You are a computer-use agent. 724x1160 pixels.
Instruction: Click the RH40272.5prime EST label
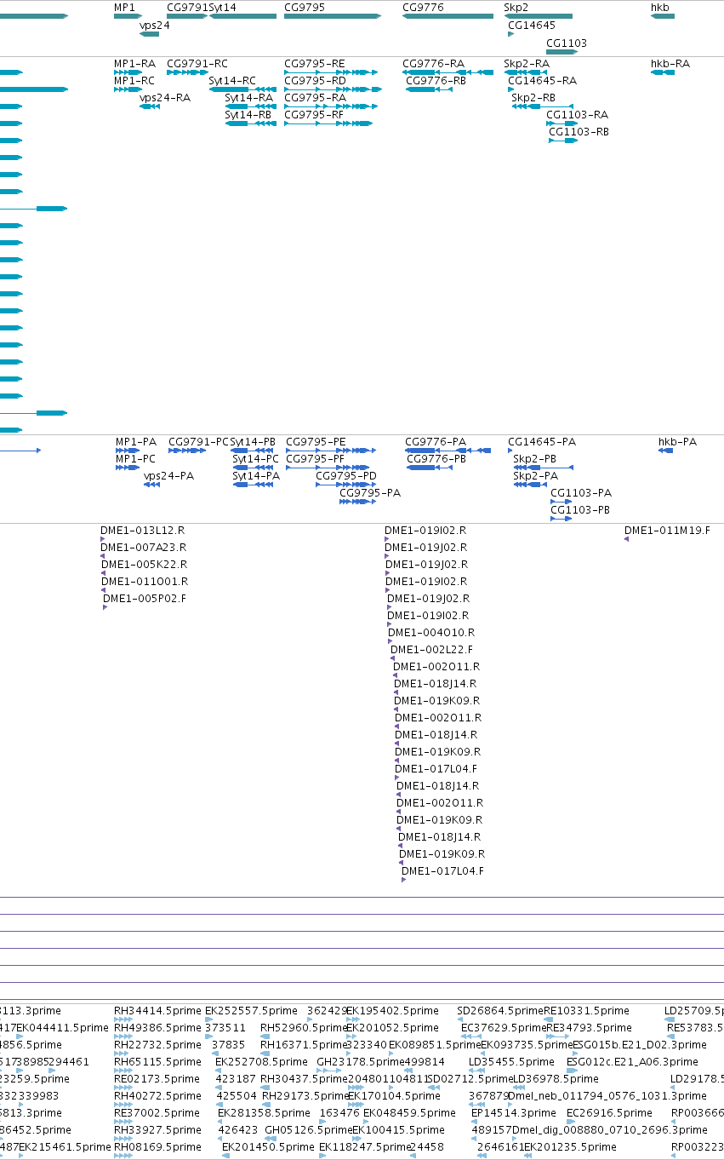point(158,1095)
